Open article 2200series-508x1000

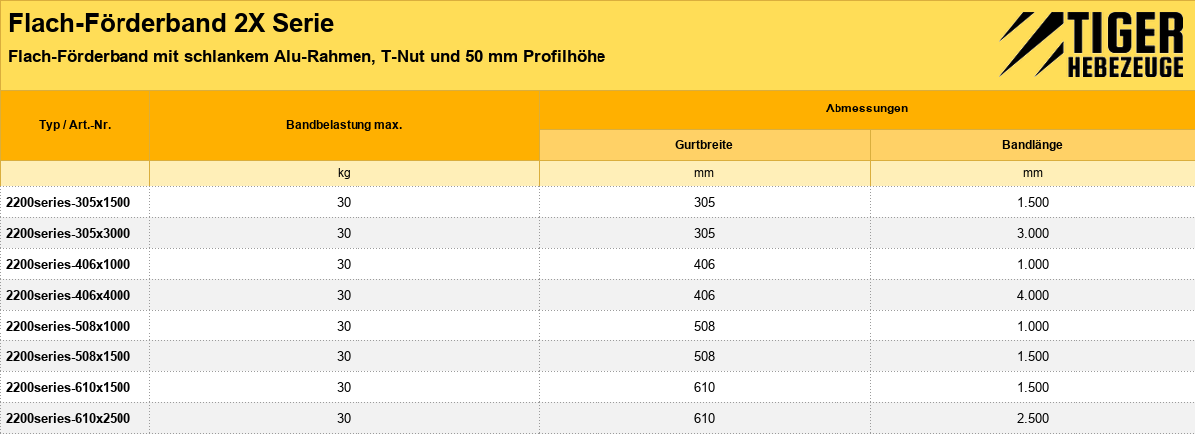(x=69, y=326)
